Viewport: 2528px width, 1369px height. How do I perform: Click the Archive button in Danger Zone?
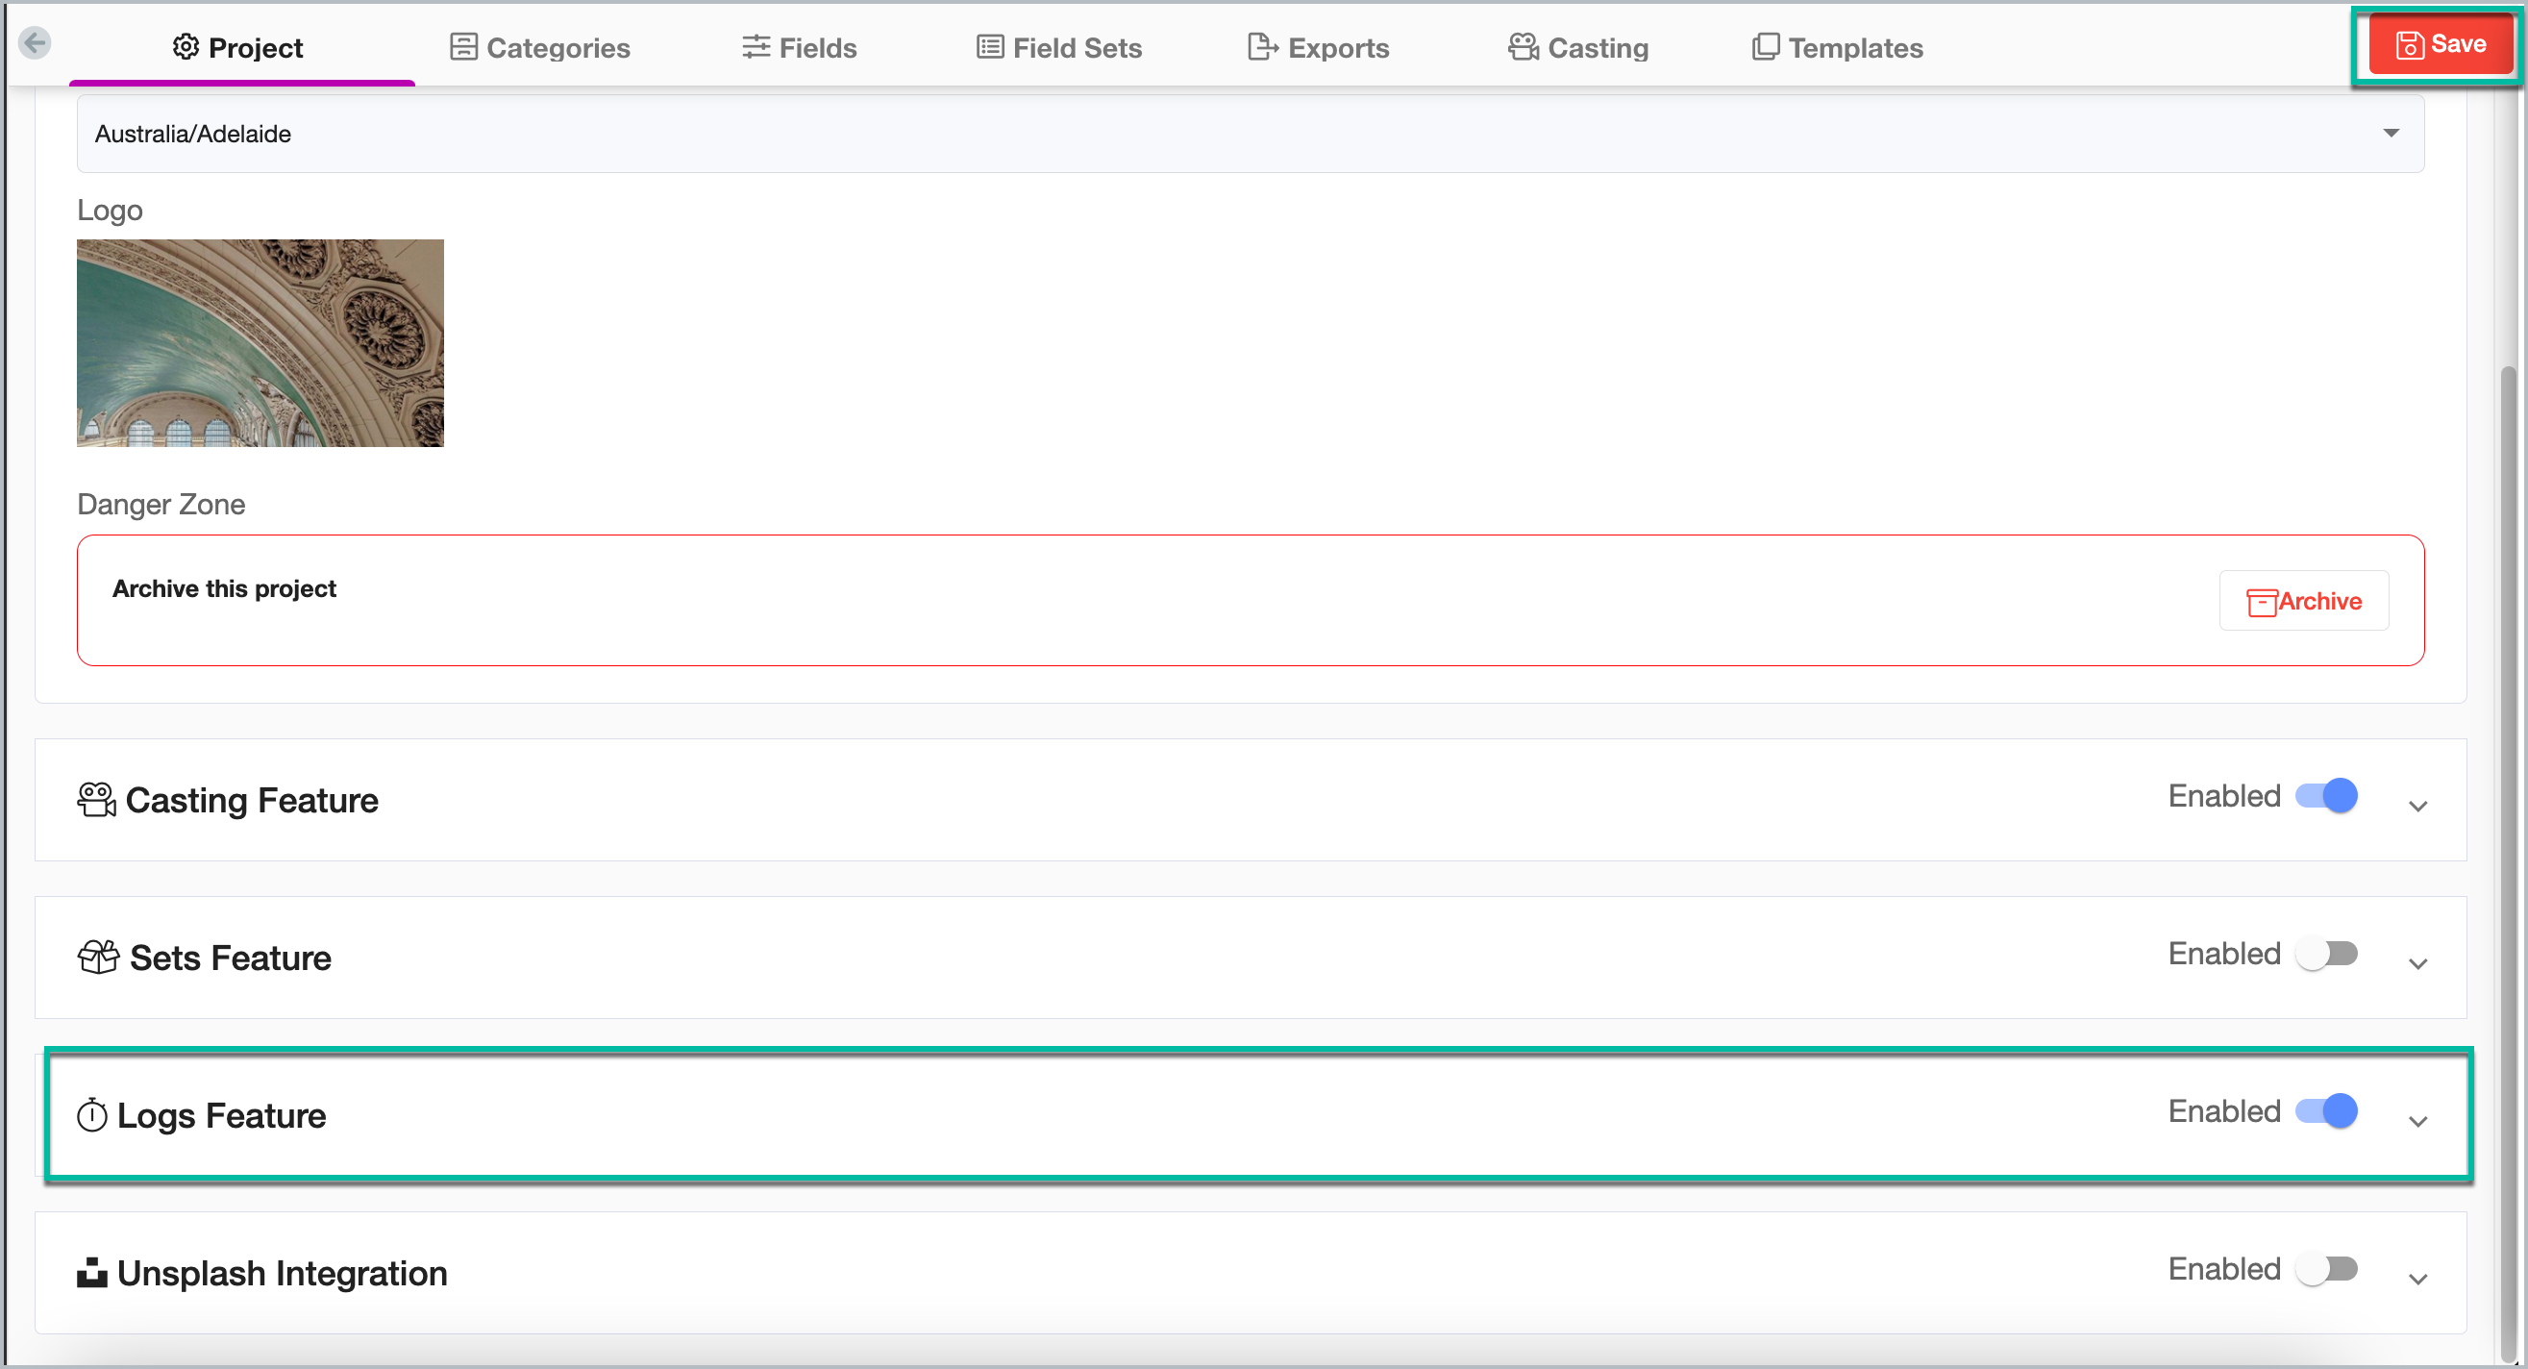(2303, 601)
